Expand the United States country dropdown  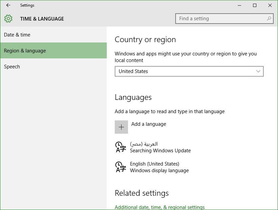point(189,71)
